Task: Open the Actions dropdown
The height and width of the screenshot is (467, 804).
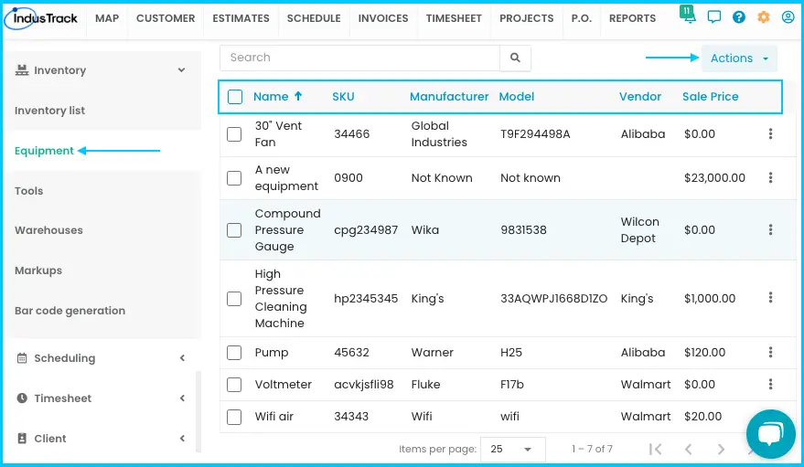Action: [739, 58]
